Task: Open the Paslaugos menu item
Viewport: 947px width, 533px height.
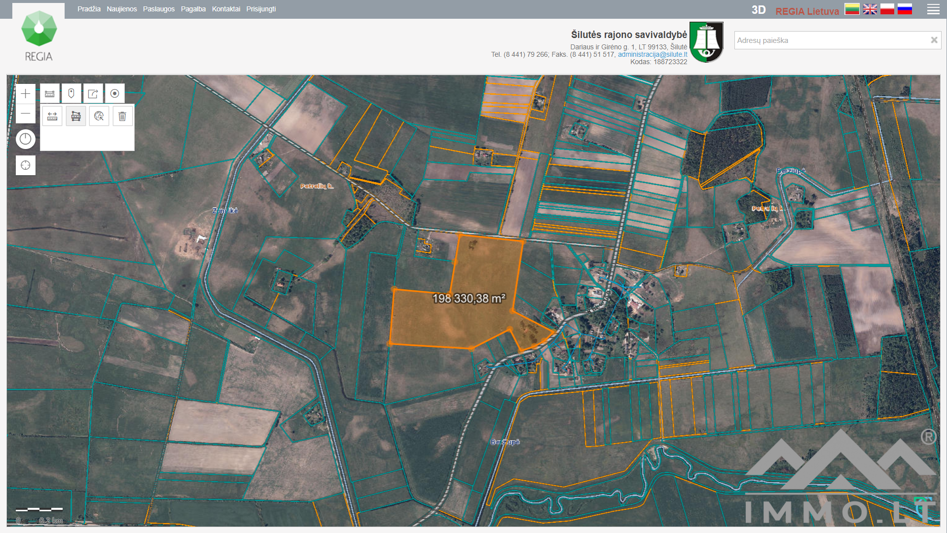Action: point(158,9)
